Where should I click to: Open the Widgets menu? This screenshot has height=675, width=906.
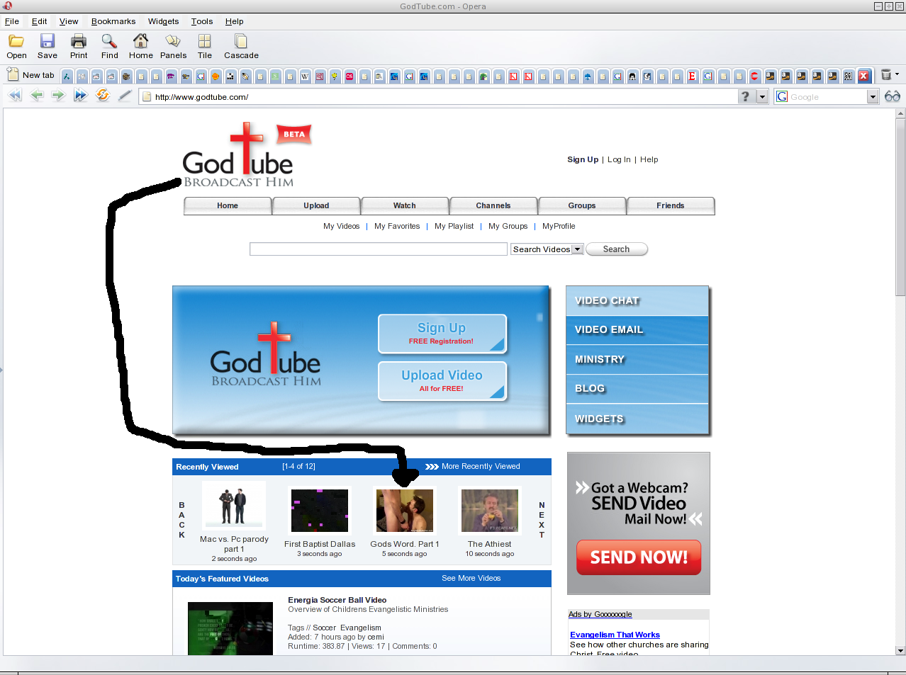point(163,21)
